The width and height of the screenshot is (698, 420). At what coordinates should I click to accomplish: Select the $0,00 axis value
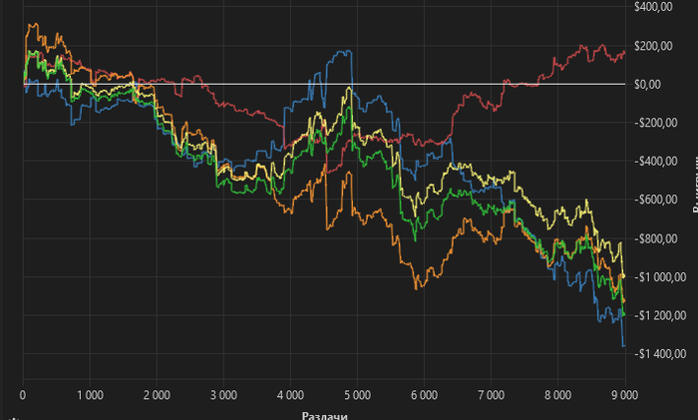coord(647,84)
